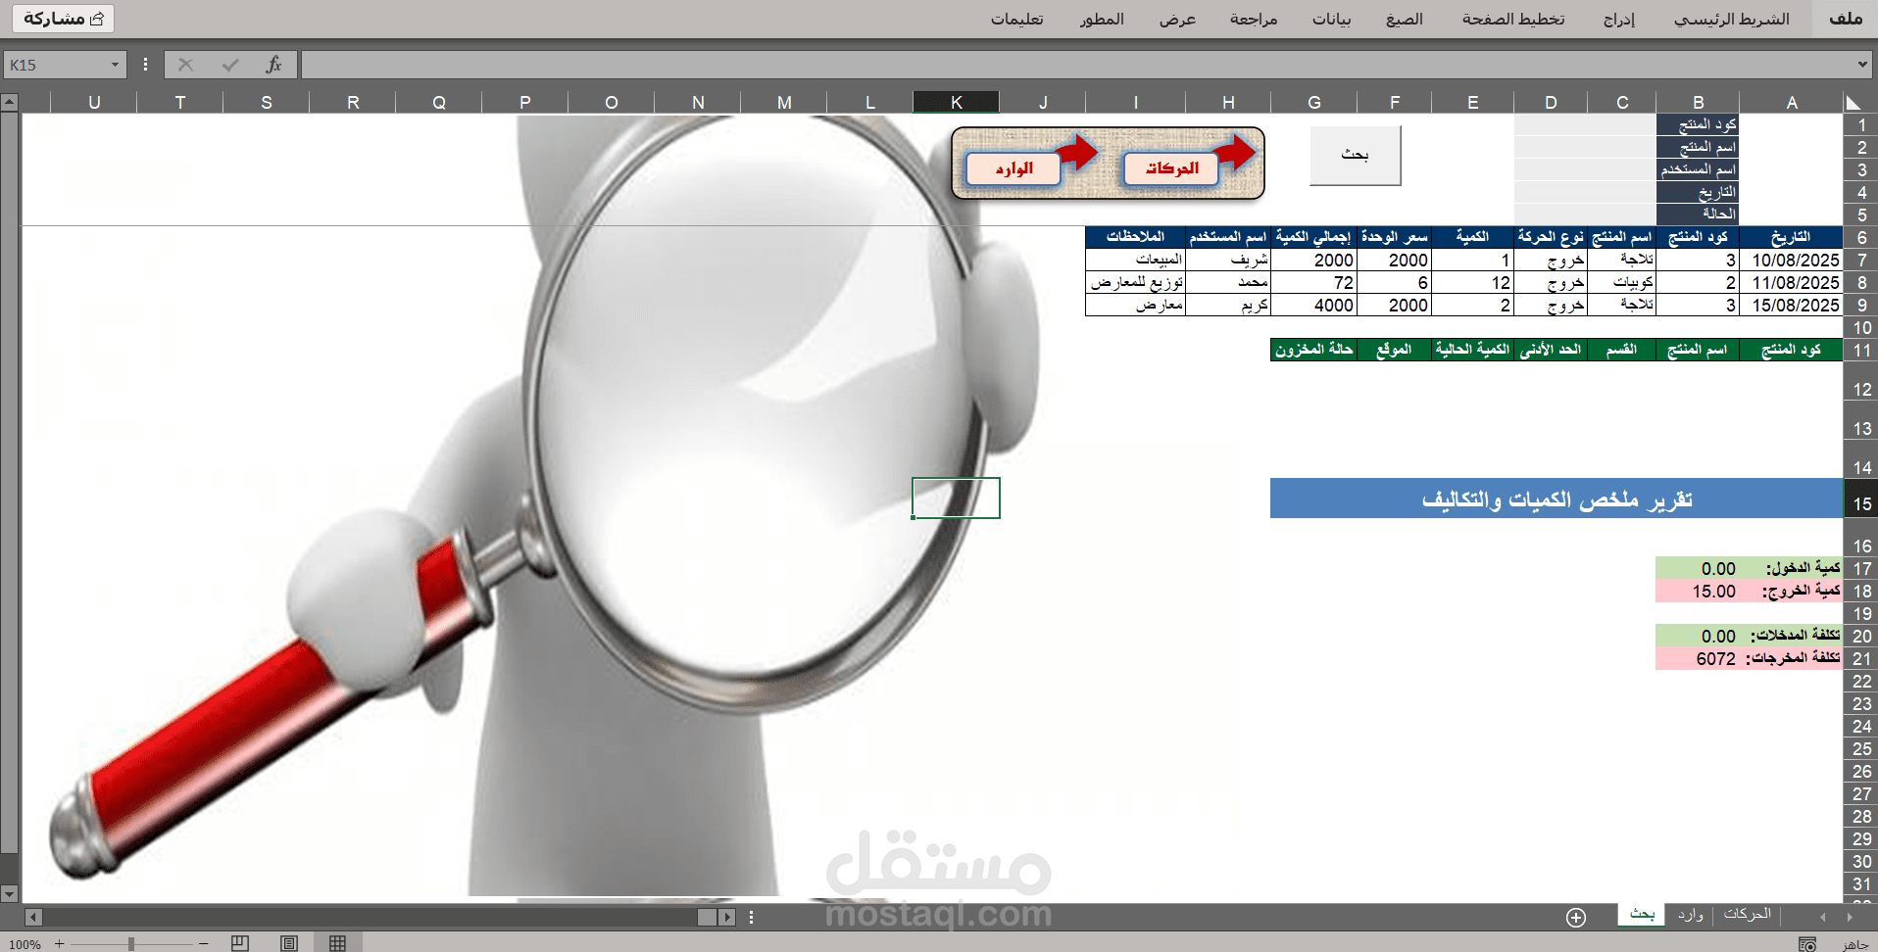Click the horizontal scrollbar thumb

click(x=707, y=918)
